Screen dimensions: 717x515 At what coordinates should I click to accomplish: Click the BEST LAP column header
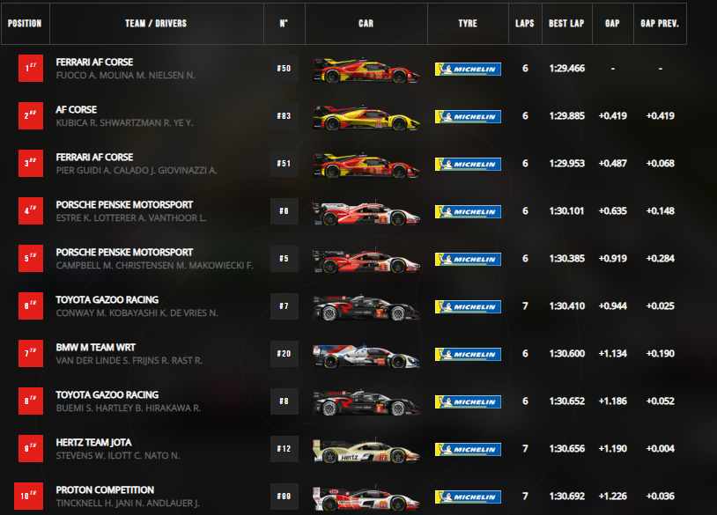pyautogui.click(x=566, y=23)
